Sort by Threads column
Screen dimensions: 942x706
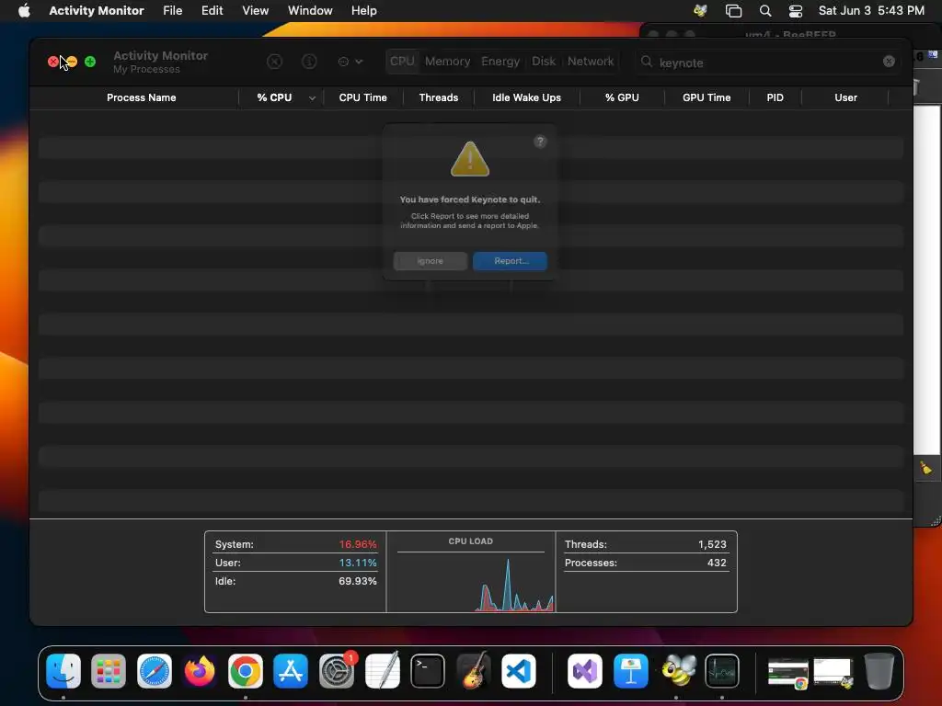point(439,97)
